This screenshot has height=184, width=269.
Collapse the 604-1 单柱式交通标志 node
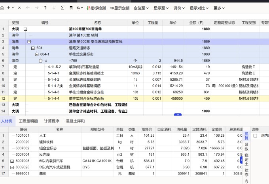pyautogui.click(x=37, y=54)
